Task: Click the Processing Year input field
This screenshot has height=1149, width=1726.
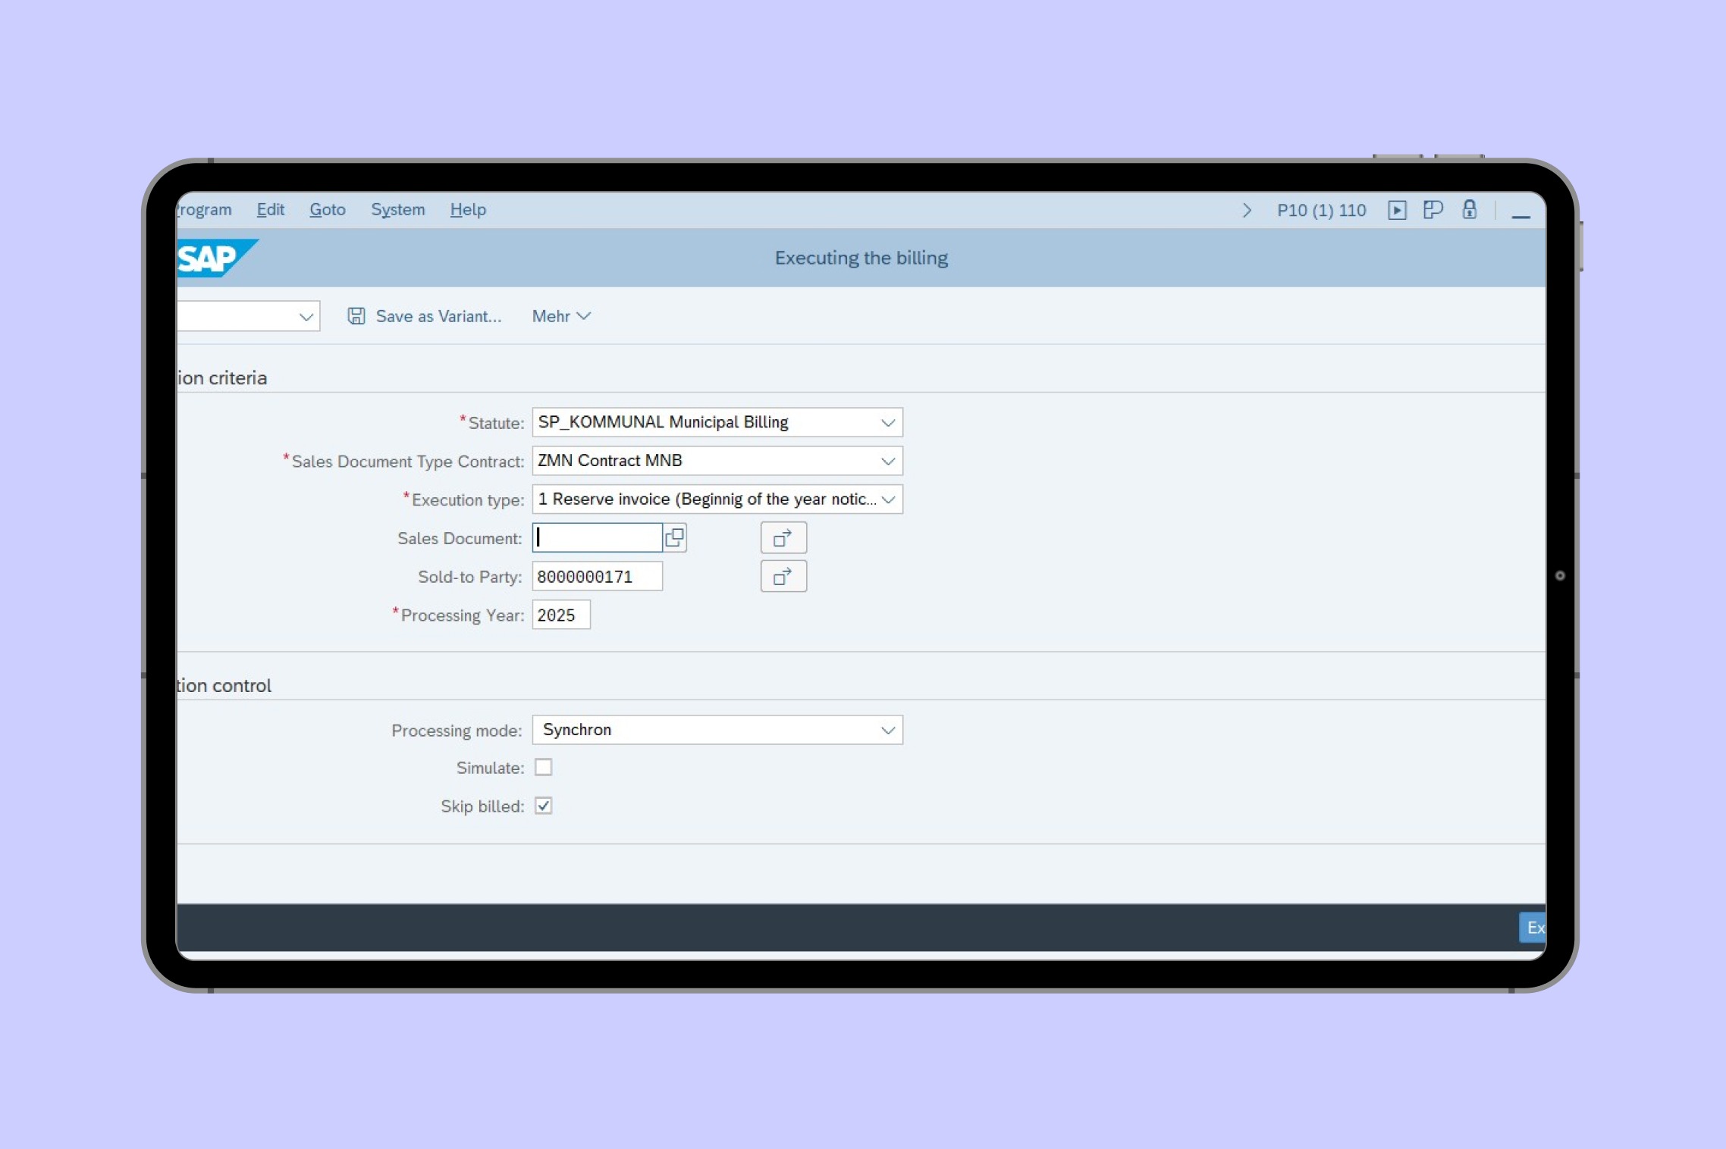Action: tap(560, 615)
